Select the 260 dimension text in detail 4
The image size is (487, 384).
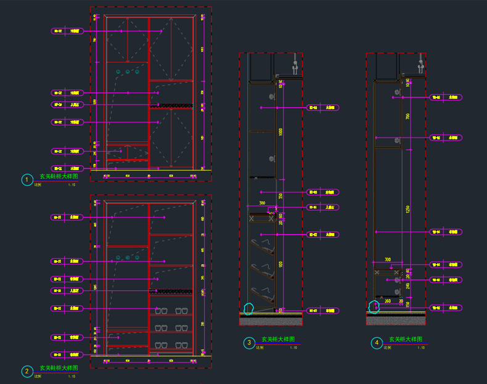tap(388, 301)
